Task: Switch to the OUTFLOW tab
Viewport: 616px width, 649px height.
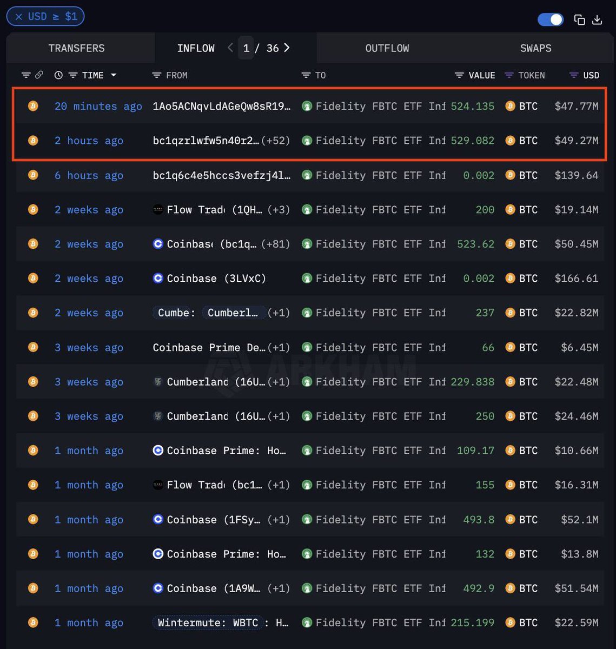Action: click(387, 48)
